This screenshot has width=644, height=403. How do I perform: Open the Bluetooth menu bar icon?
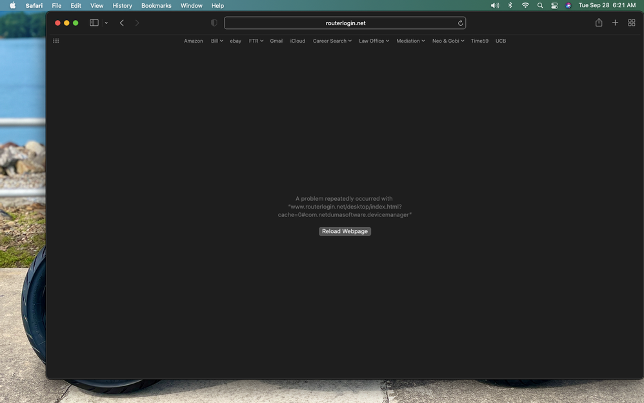coord(510,5)
